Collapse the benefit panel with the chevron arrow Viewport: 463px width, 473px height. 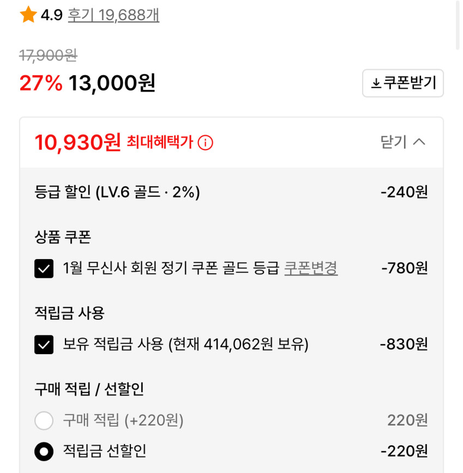(419, 142)
